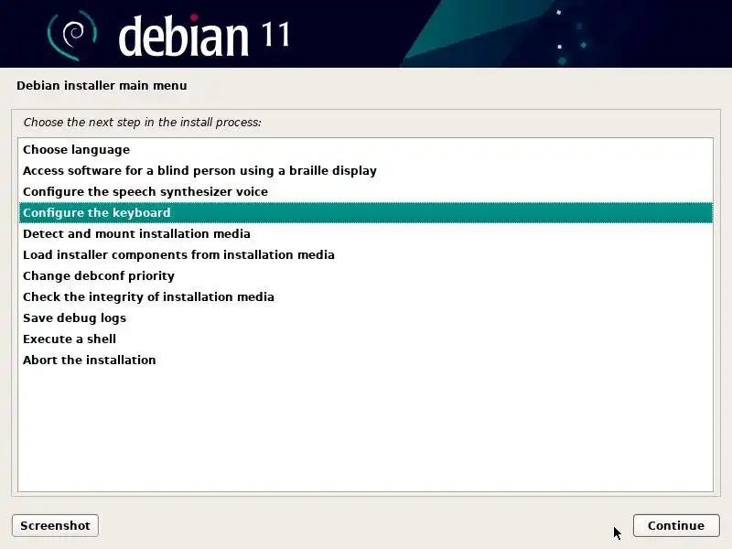
Task: Select braille display access software option
Action: tap(365, 170)
